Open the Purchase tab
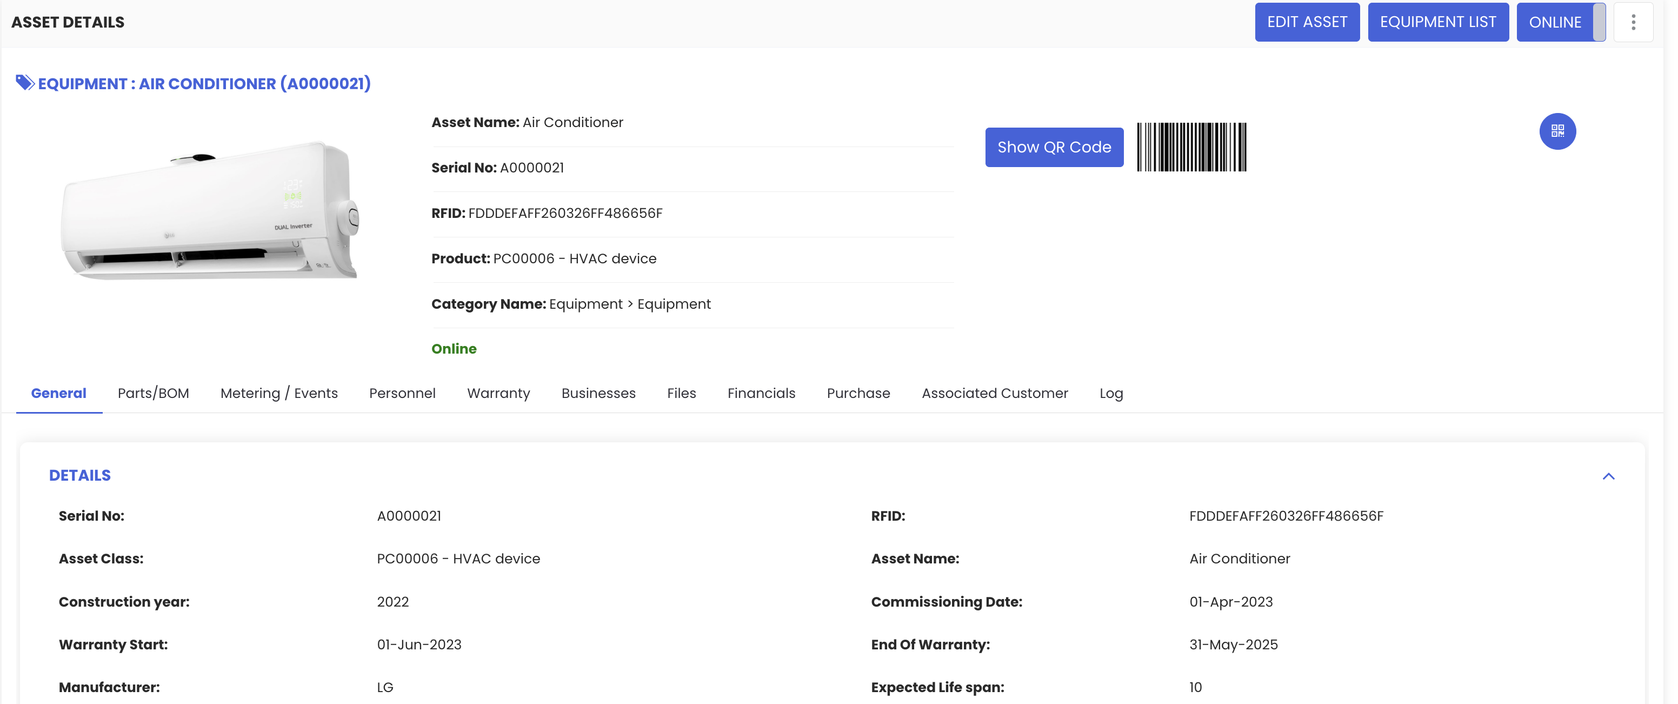The height and width of the screenshot is (704, 1678). tap(858, 393)
